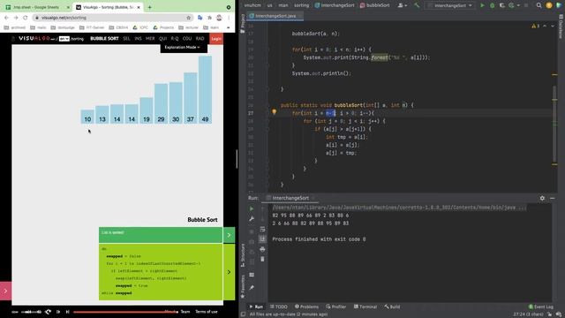Open Search Everywhere magnifier icon in IntelliJ
565x318 pixels.
[x=539, y=5]
